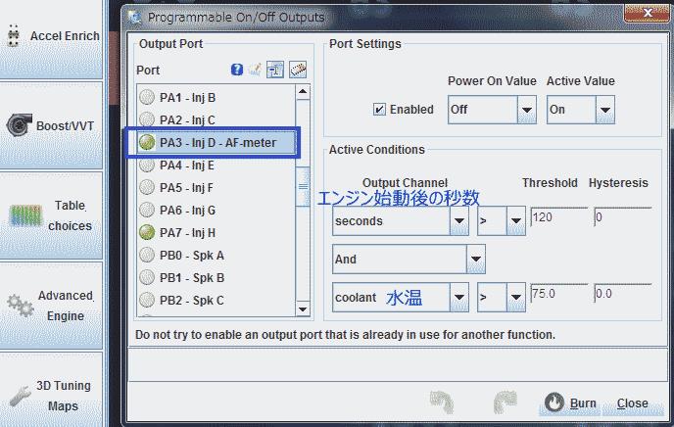Open the 3D Tuning Maps menu
Viewport: 674px width, 427px height.
[x=51, y=390]
